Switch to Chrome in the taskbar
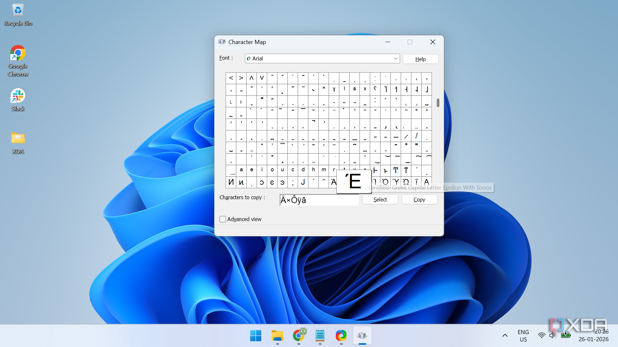This screenshot has height=347, width=618. [299, 336]
